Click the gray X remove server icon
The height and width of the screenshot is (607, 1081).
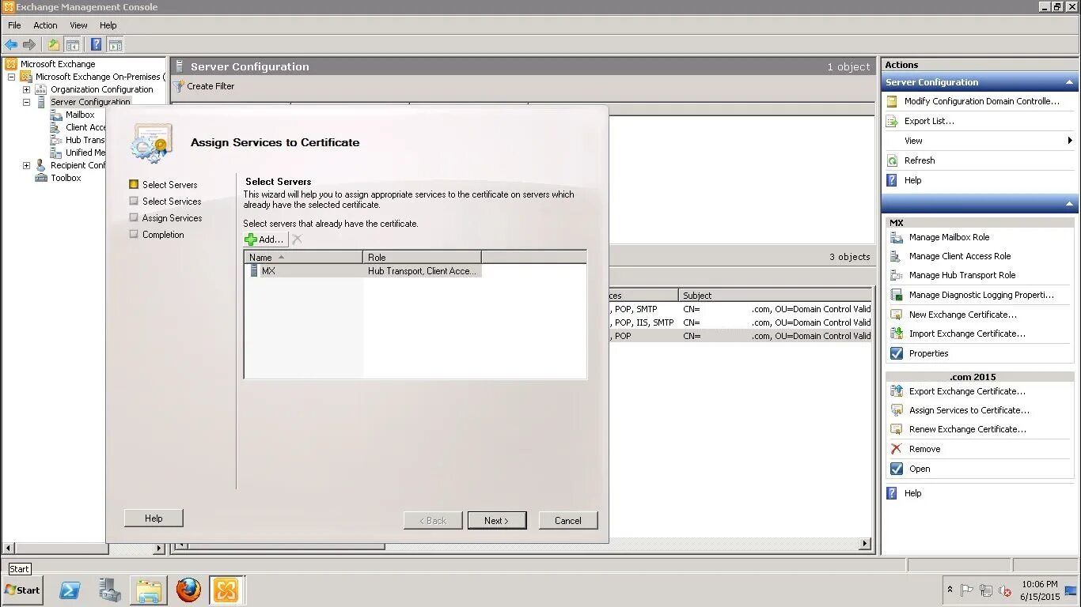click(x=298, y=239)
